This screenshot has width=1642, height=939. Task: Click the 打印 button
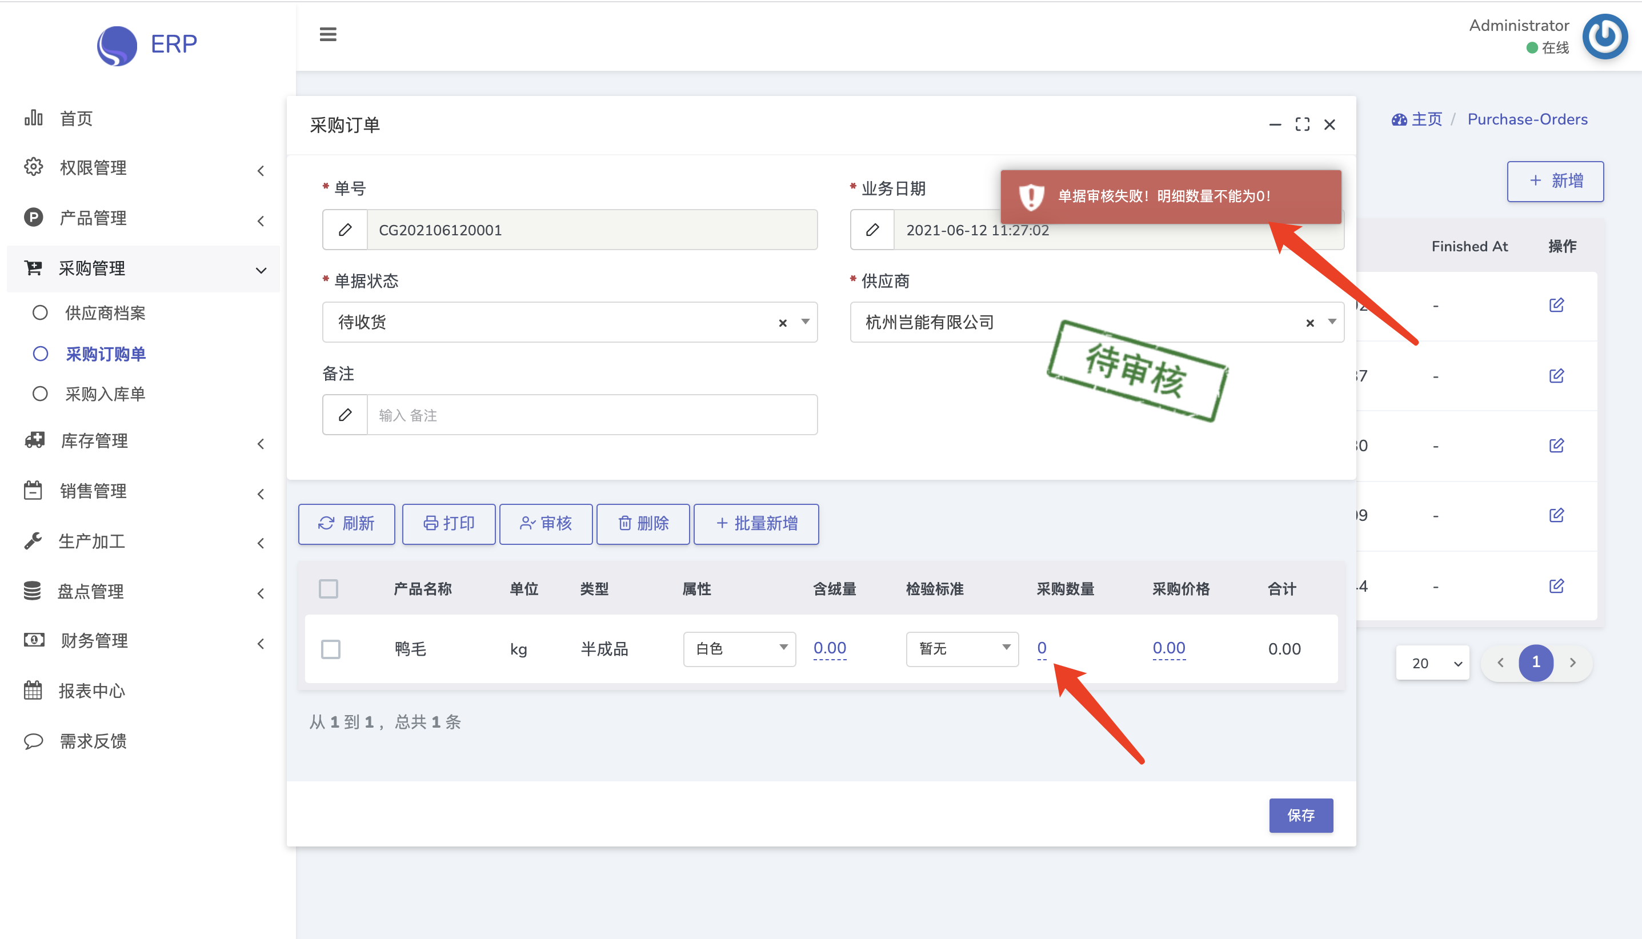click(x=449, y=524)
